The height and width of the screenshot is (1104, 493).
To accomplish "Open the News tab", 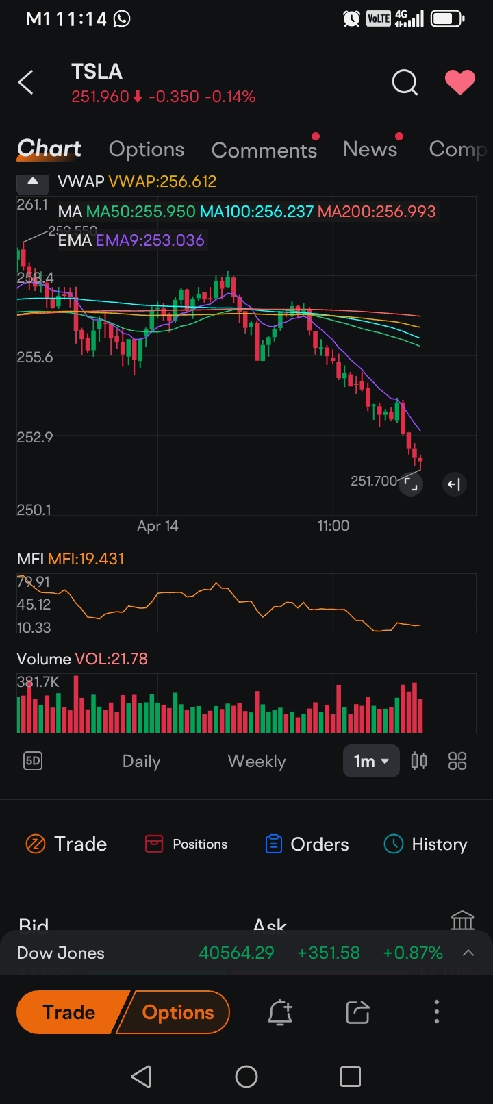I will point(370,149).
